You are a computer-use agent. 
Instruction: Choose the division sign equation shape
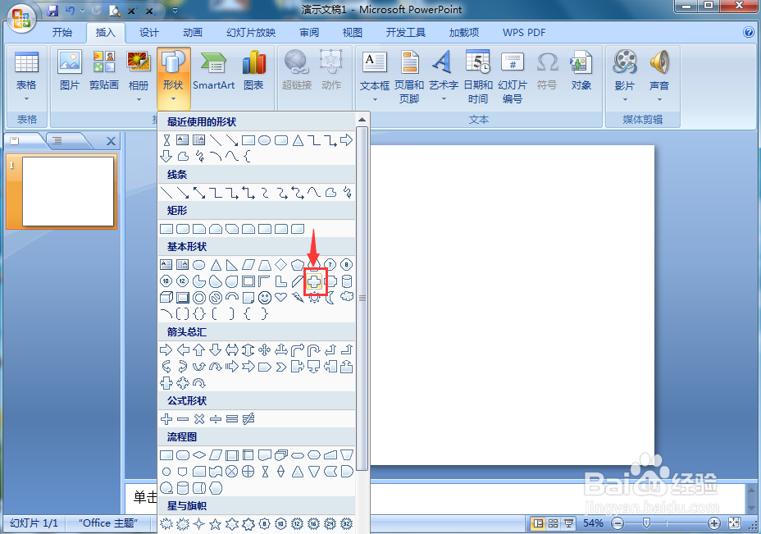216,419
